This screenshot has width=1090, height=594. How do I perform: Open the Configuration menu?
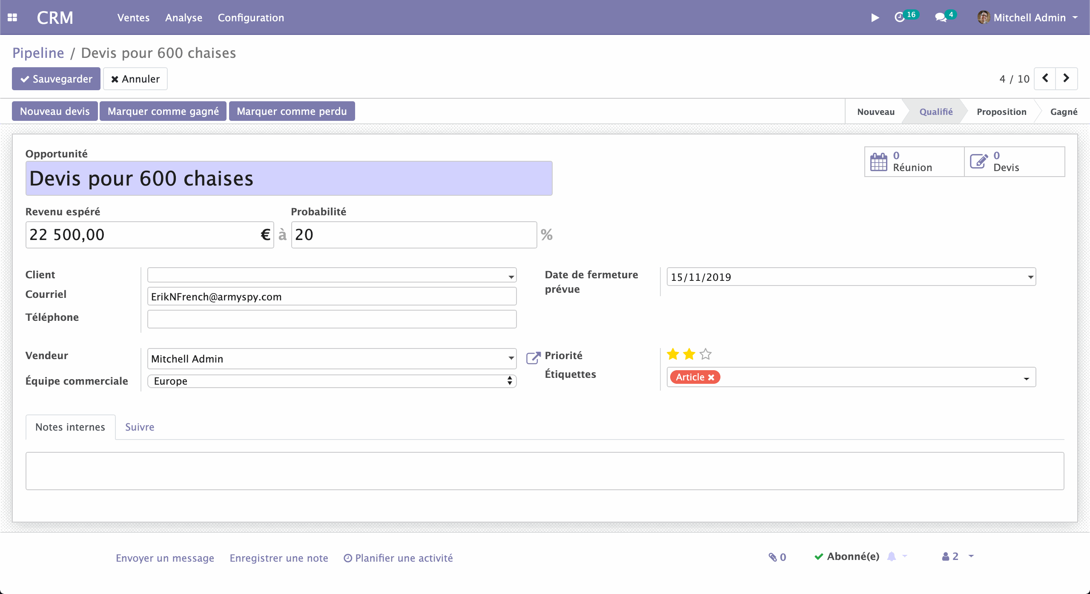[251, 17]
